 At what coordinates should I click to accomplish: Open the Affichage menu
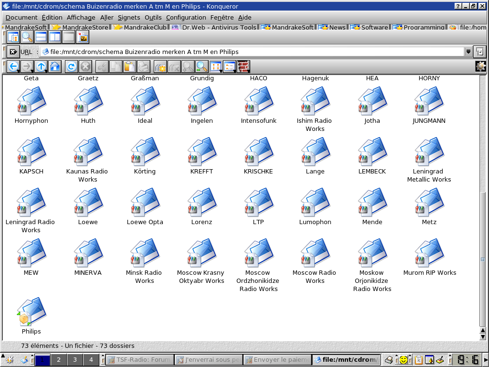(81, 18)
